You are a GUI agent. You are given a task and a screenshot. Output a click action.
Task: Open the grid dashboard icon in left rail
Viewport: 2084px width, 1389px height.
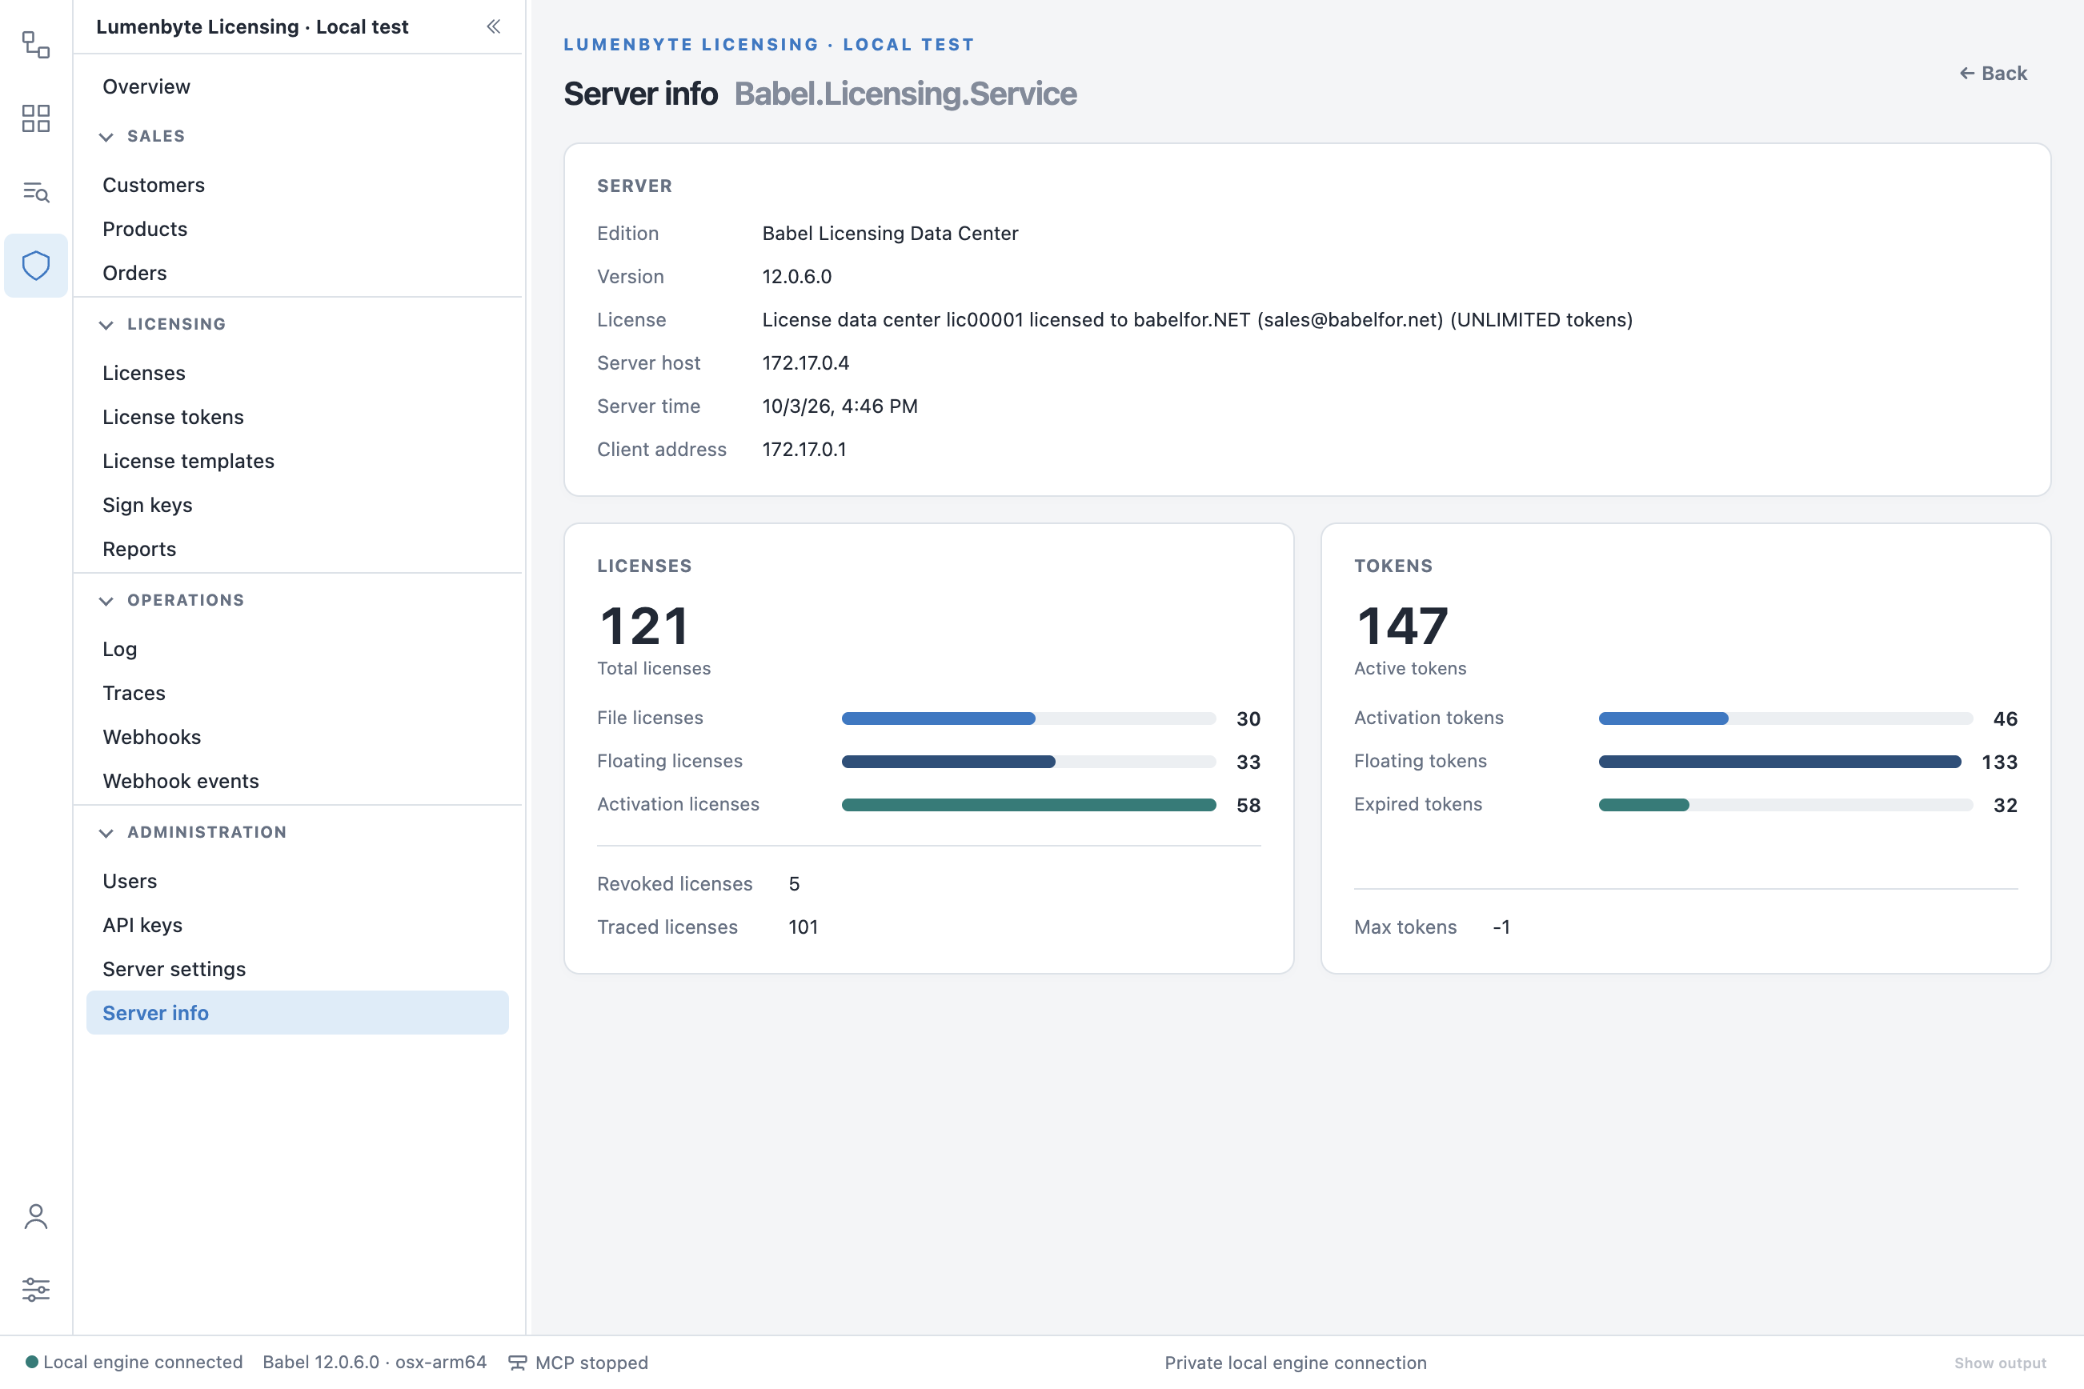tap(35, 118)
